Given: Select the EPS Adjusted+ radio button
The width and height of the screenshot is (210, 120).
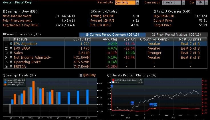Looking at the screenshot, I should point(11,44).
